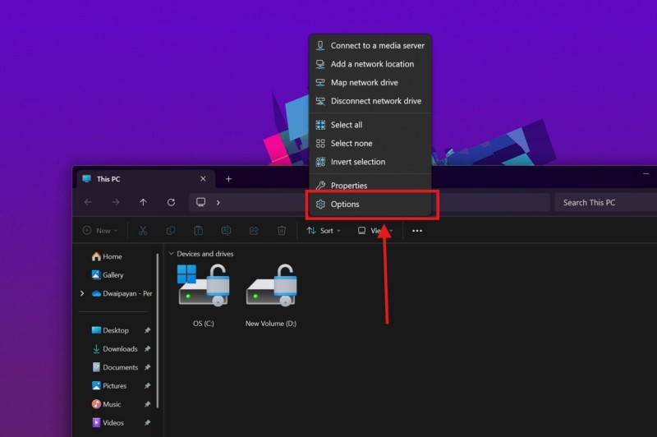
Task: Expand the New button dropdown
Action: [100, 231]
